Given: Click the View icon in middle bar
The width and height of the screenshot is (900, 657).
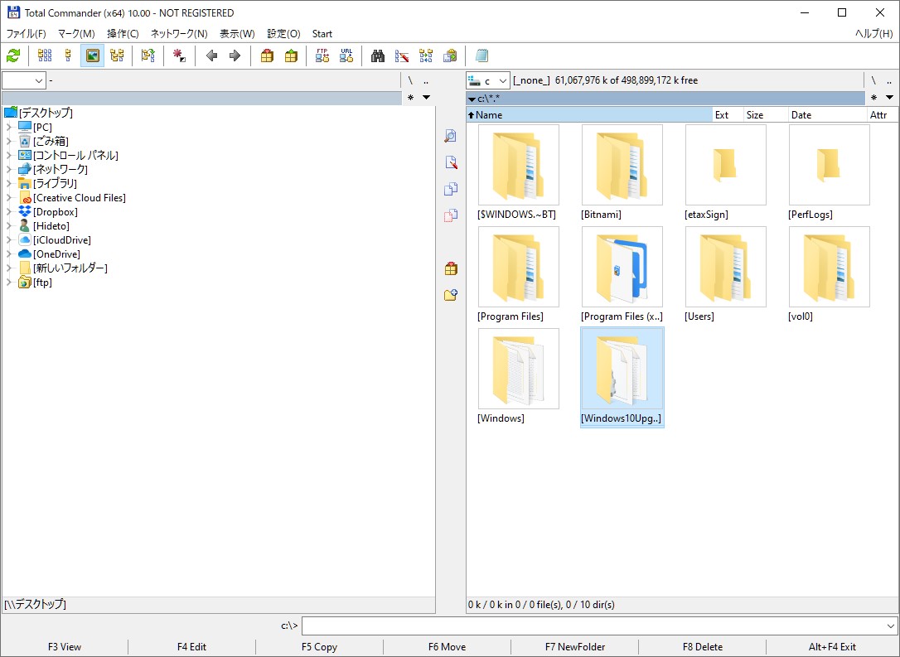Looking at the screenshot, I should click(x=451, y=135).
